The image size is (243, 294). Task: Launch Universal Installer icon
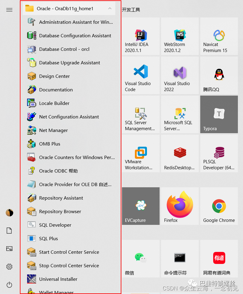(32, 279)
